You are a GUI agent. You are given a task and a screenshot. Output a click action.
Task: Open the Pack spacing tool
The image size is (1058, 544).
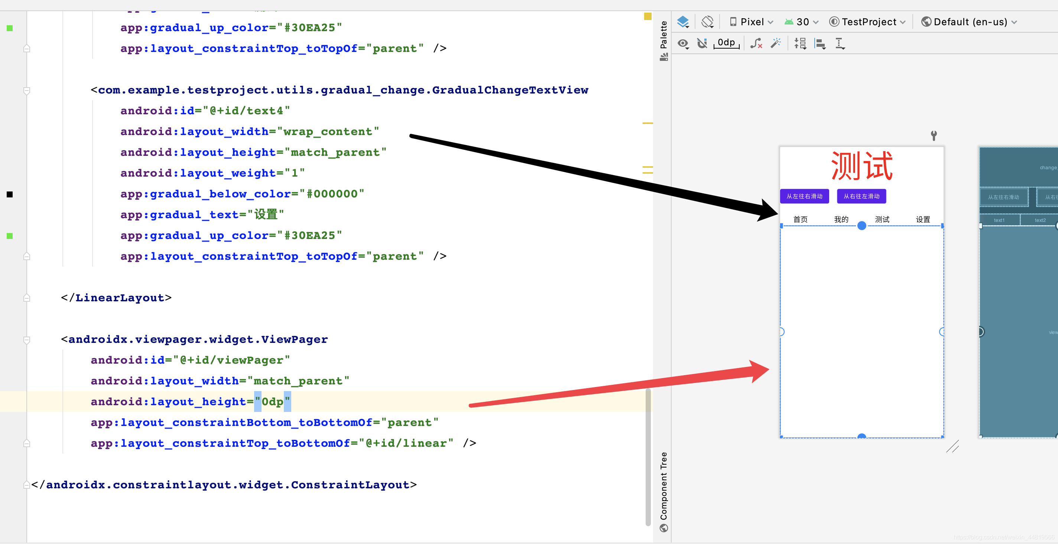click(x=800, y=43)
